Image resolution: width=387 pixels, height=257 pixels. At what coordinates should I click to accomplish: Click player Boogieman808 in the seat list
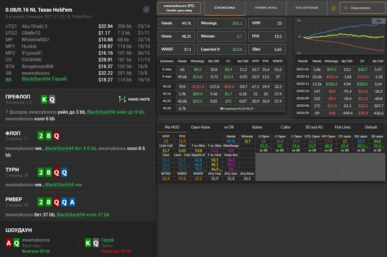point(38,66)
